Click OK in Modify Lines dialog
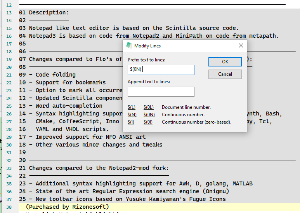The width and height of the screenshot is (300, 213). point(225,62)
